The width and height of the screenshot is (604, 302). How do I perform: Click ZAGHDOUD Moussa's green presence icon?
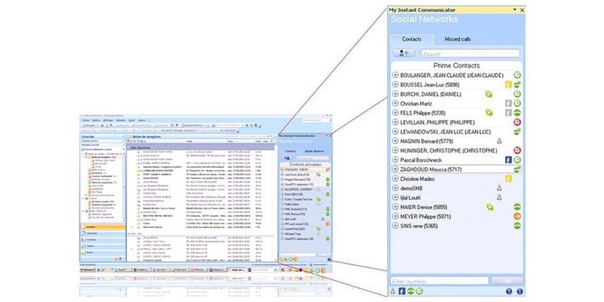point(517,169)
